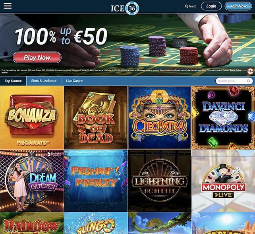The image size is (255, 234).
Task: Click the magnifier in the game search box
Action: [x=249, y=81]
